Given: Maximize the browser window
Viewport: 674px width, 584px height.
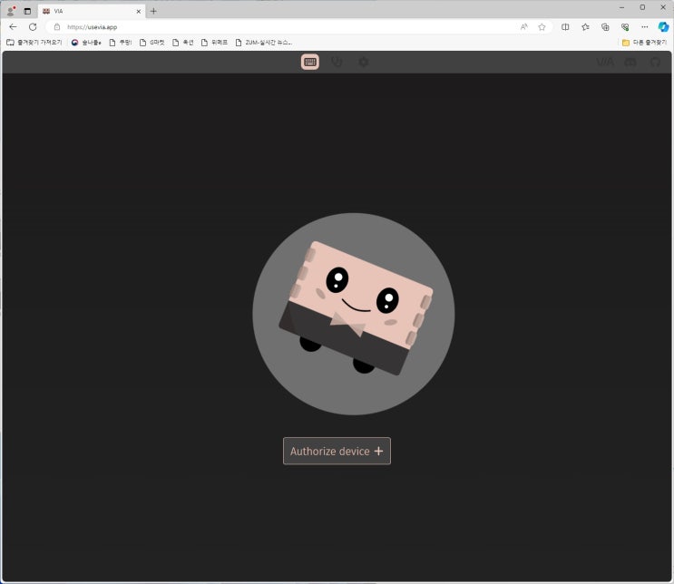Looking at the screenshot, I should coord(642,7).
